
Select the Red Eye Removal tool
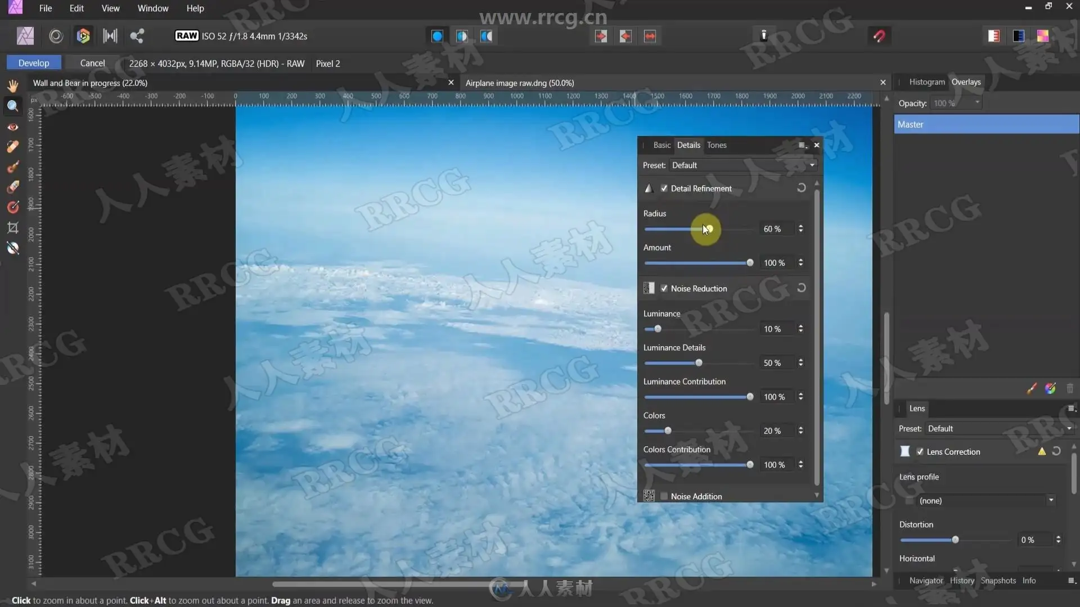(x=13, y=127)
